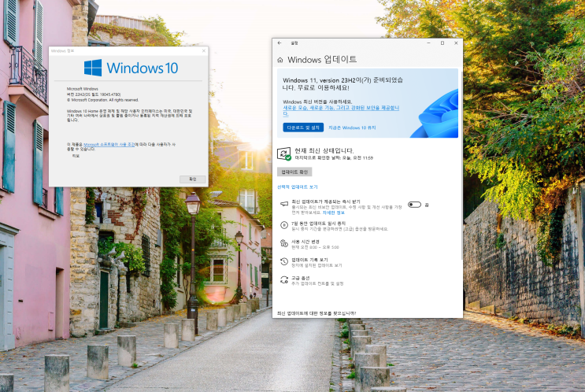Screen dimensions: 585x392
Task: Click the Settings window vertical scrollbar
Action: pos(461,164)
